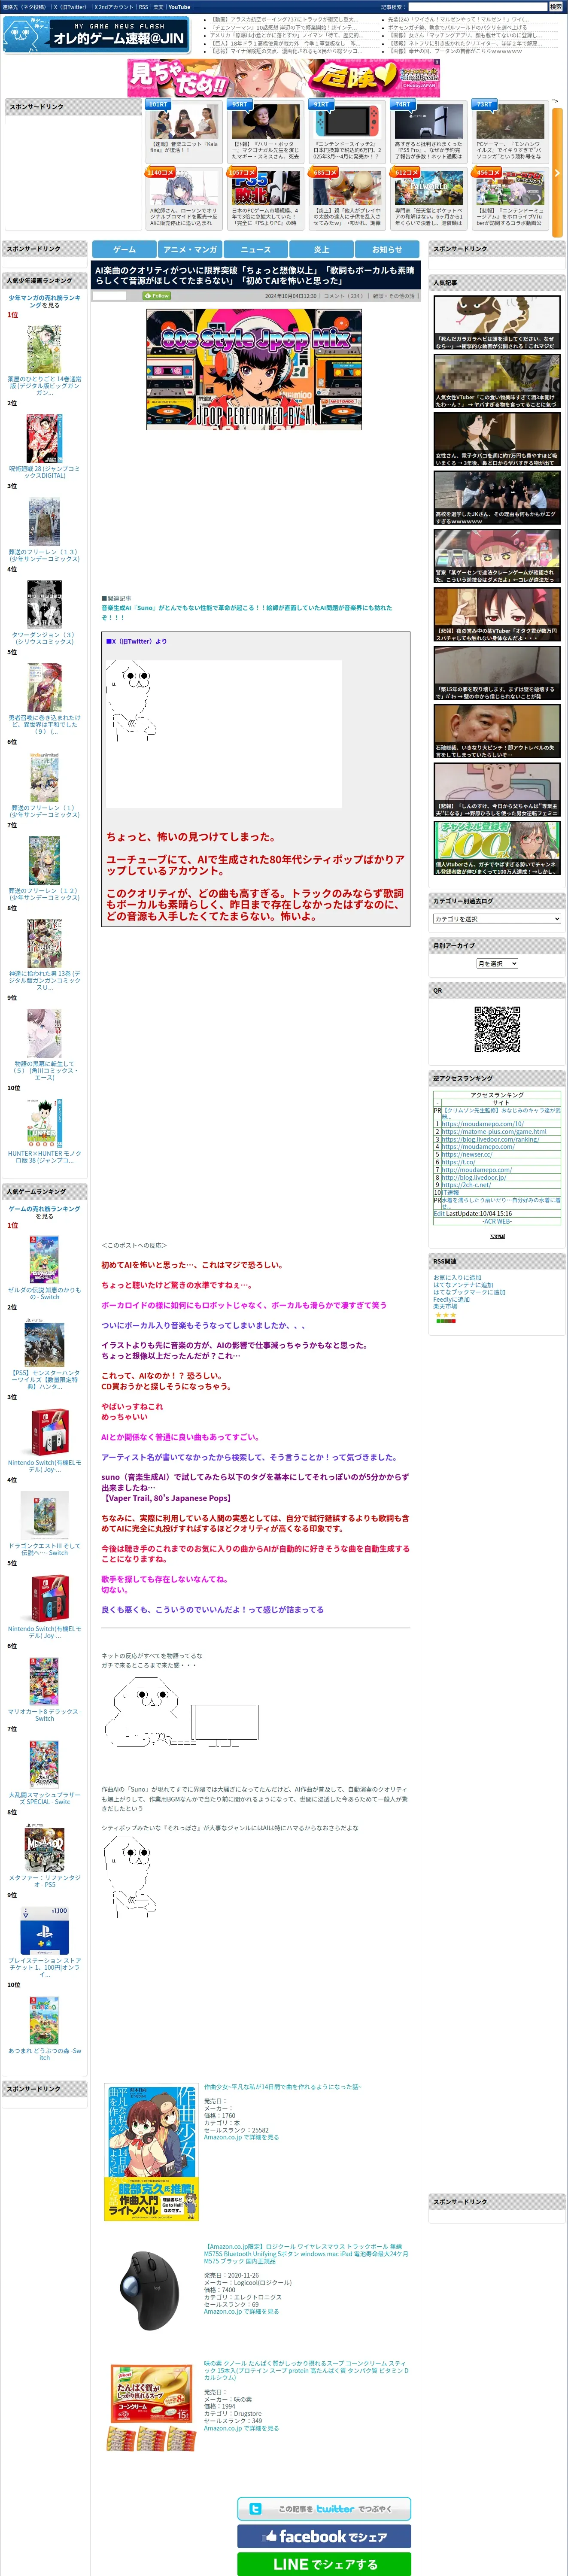Image resolution: width=568 pixels, height=2576 pixels.
Task: Open the ゲーム navigation tab
Action: tap(124, 249)
